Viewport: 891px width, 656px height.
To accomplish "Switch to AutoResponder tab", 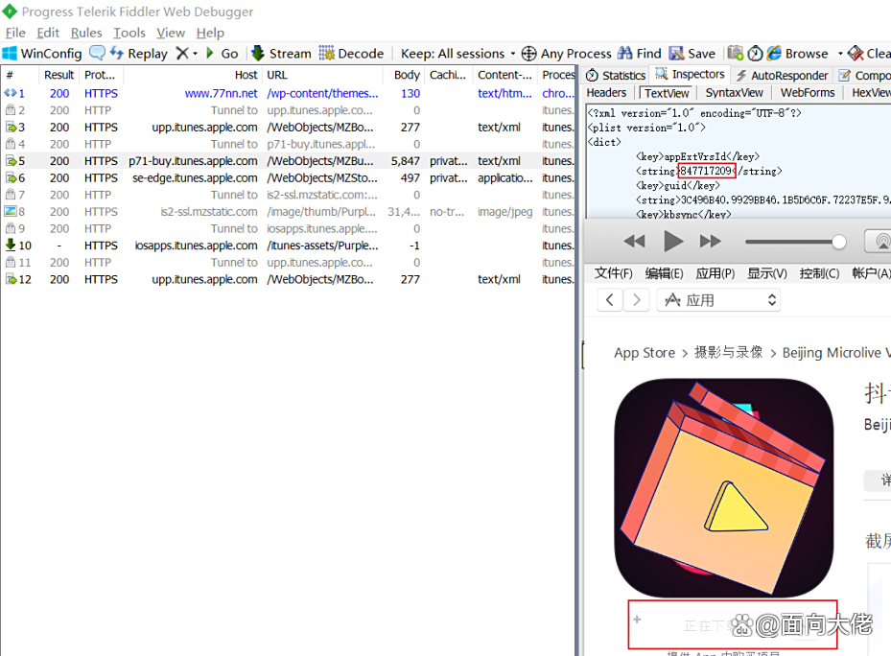I will (x=782, y=75).
